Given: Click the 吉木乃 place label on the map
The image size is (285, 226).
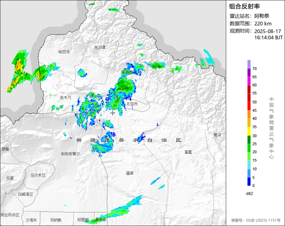Looking at the screenshot, I should 66,98.
